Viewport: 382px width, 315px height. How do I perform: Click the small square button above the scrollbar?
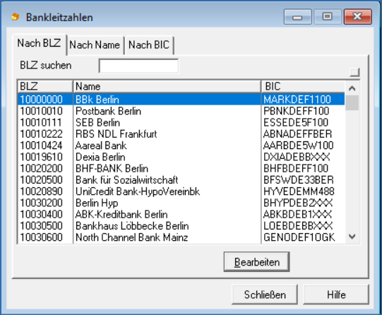pos(354,72)
